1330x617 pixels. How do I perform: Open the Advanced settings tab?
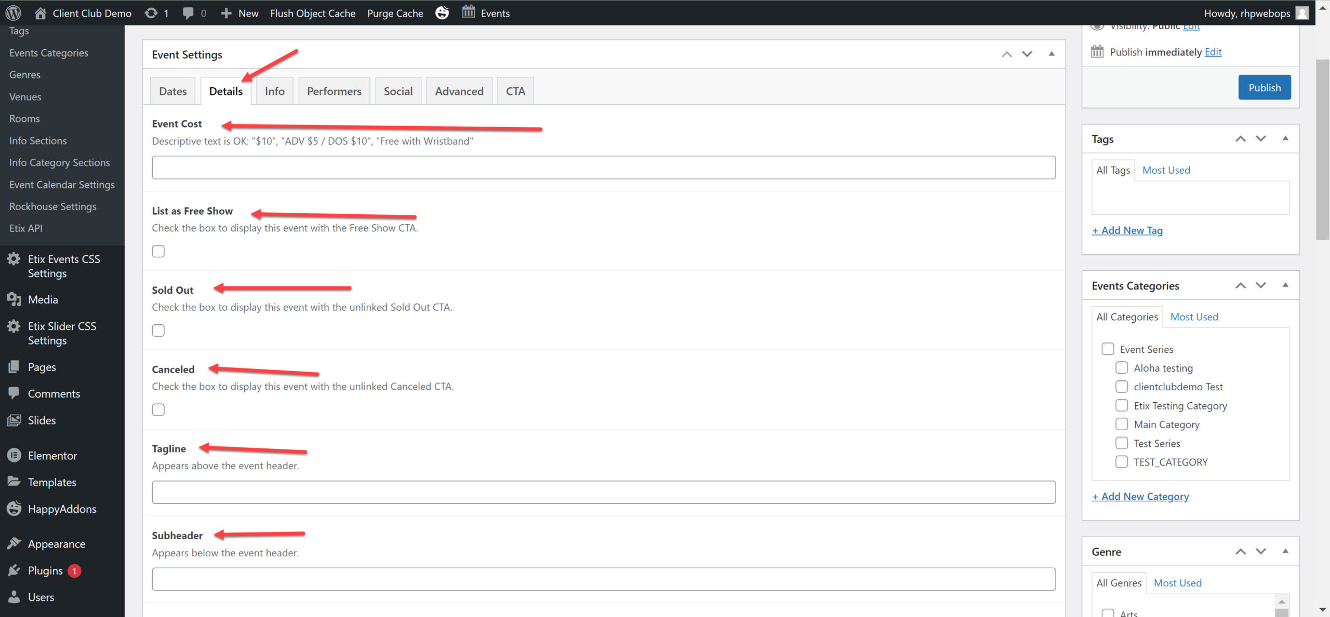coord(459,91)
